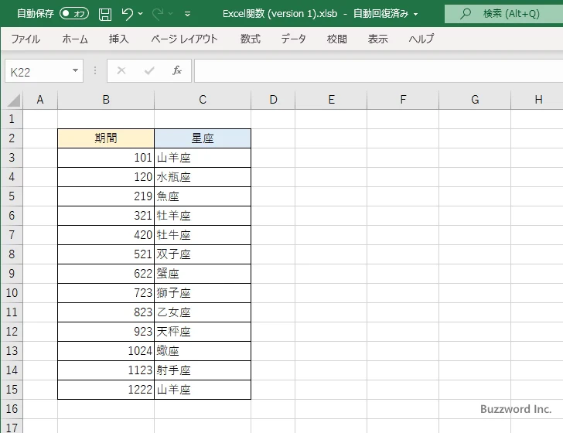The height and width of the screenshot is (433, 563).
Task: Select the 獅子座 cell
Action: click(x=203, y=293)
